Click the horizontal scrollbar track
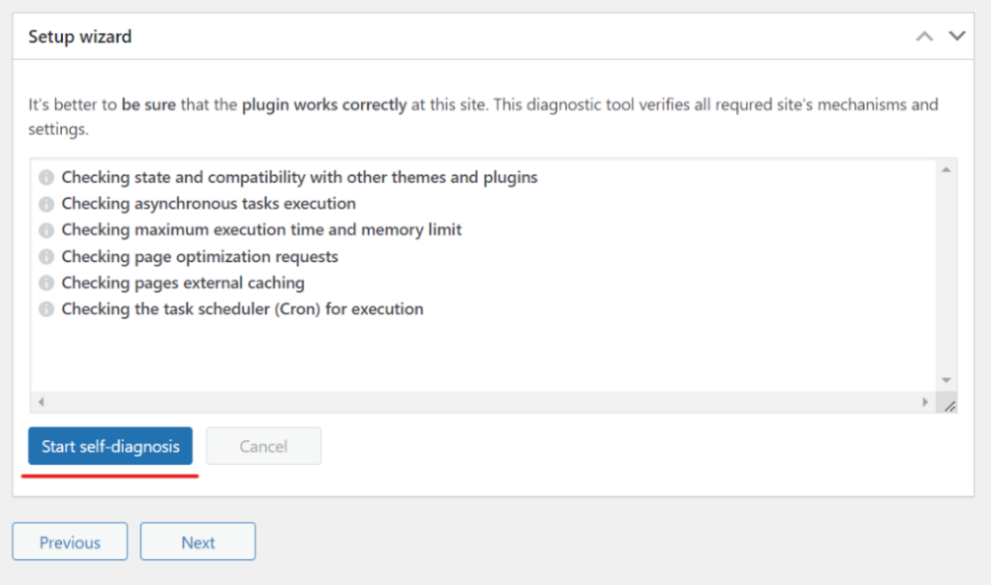The image size is (991, 585). (483, 402)
